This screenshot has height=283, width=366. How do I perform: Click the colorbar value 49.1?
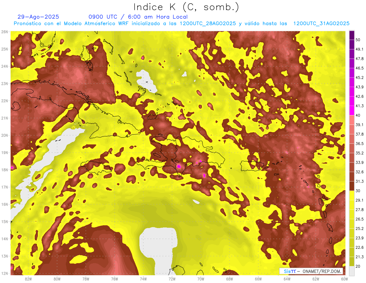point(359,49)
